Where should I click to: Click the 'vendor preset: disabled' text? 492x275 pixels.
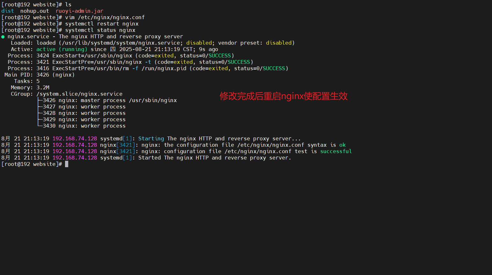(255, 43)
